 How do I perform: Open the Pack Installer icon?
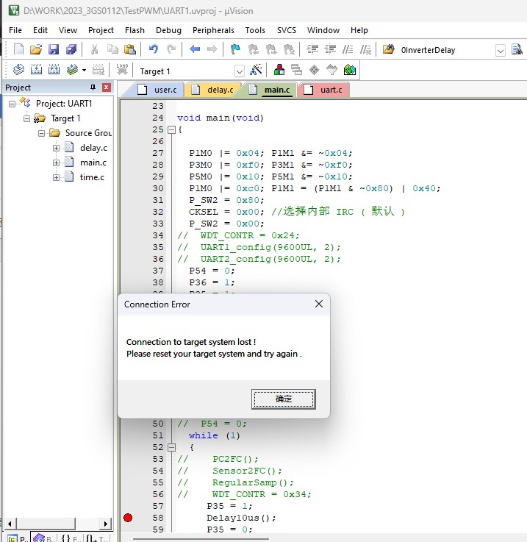350,70
